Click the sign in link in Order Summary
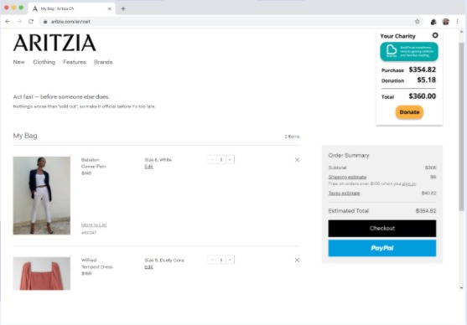Screen dimensions: 467x325 point(408,183)
